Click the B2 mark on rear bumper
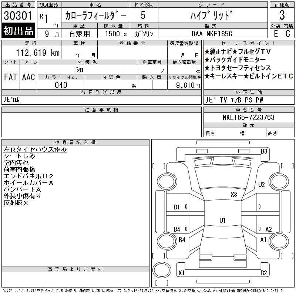 [x=264, y=273]
